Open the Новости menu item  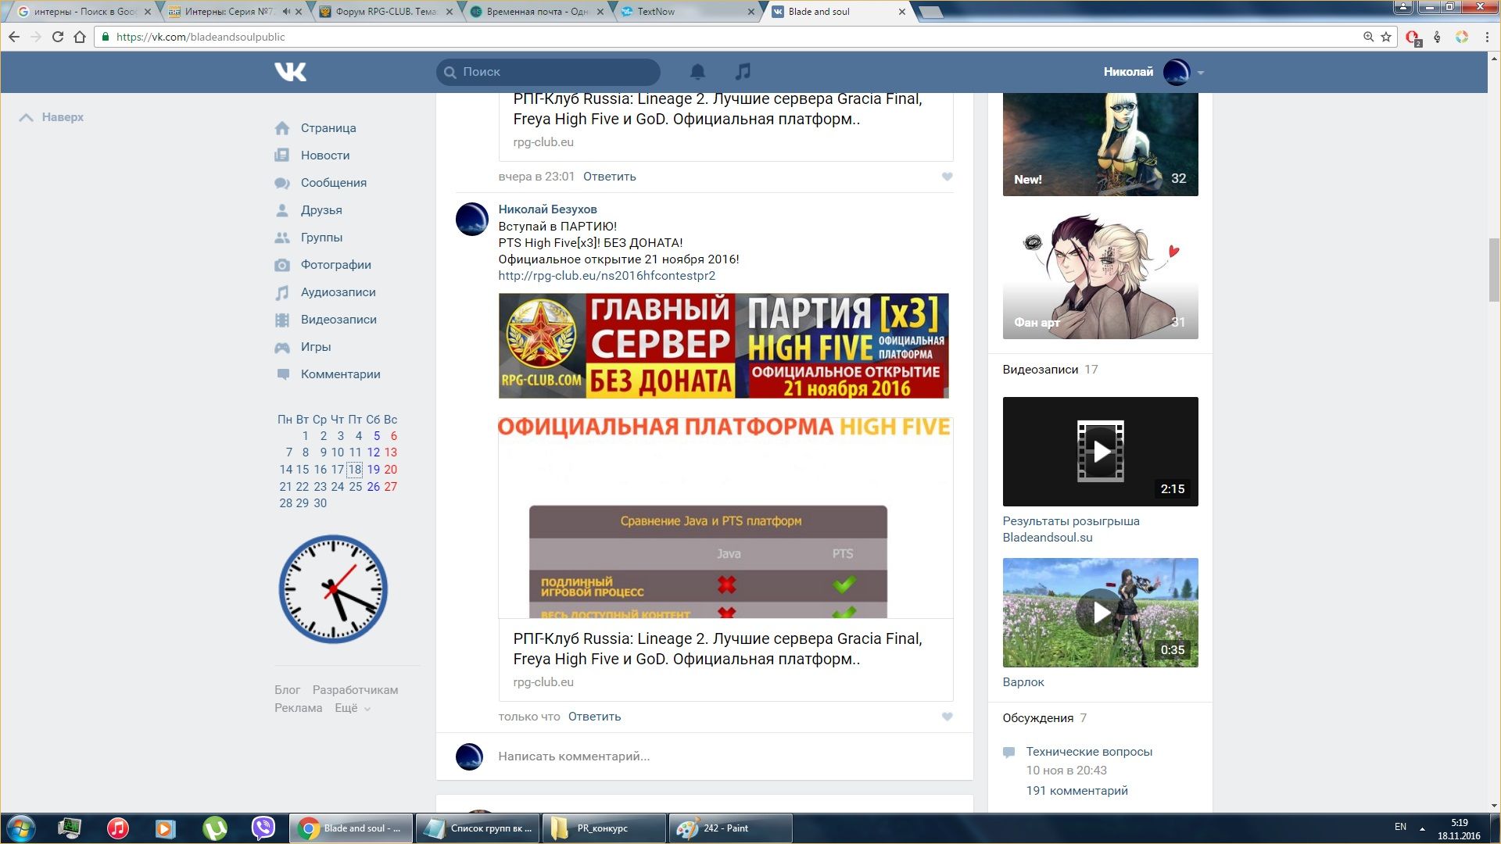(x=324, y=156)
